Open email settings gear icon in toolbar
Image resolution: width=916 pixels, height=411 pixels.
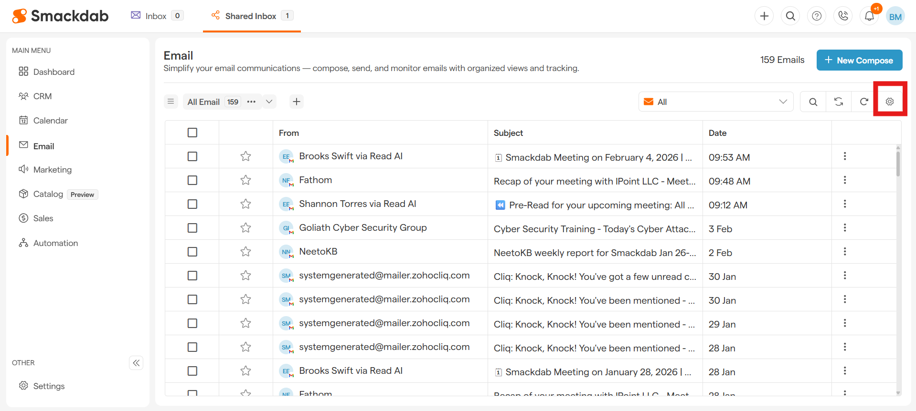(889, 102)
